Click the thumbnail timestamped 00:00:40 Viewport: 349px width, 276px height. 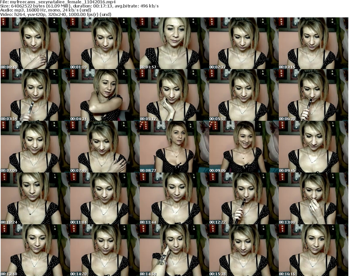point(35,43)
